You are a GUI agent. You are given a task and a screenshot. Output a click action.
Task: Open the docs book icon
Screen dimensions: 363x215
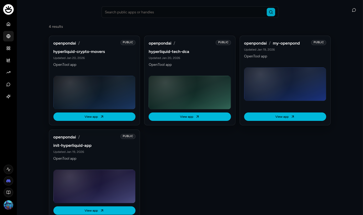[x=8, y=192]
